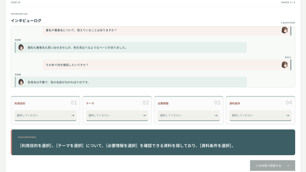Click avatar next to その本で何を確認 question

point(284,65)
